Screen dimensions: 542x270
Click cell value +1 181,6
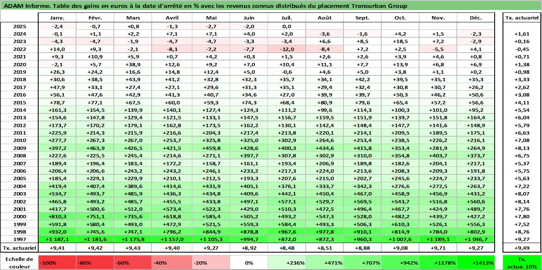tap(95, 239)
